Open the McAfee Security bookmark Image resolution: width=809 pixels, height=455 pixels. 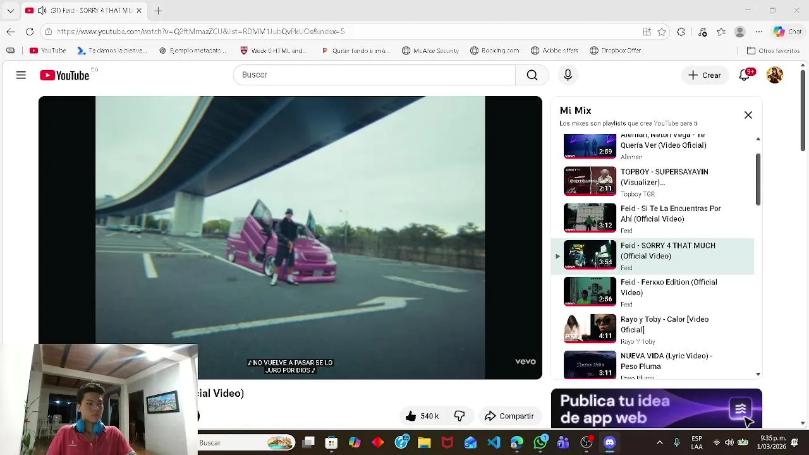(430, 51)
